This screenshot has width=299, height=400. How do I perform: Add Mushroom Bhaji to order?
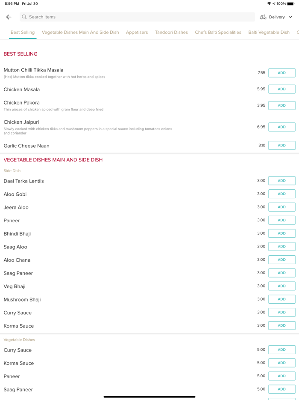(x=281, y=299)
